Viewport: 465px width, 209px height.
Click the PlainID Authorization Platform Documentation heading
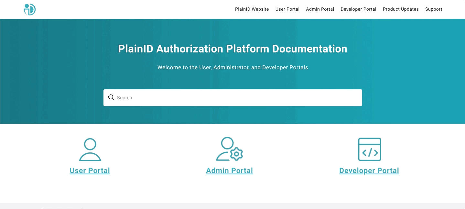233,49
